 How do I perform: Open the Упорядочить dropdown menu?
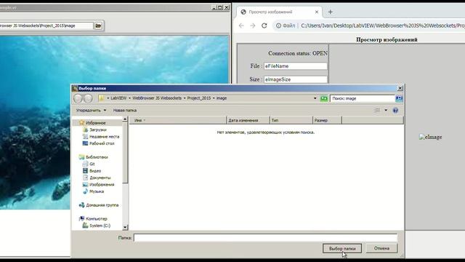(91, 110)
